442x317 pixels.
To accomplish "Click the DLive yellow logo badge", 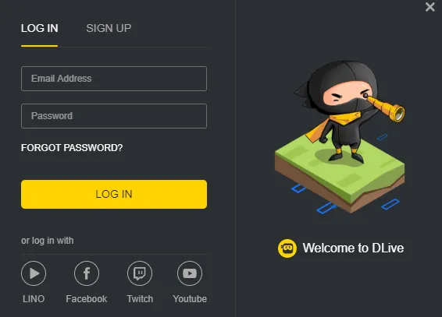I will point(287,248).
